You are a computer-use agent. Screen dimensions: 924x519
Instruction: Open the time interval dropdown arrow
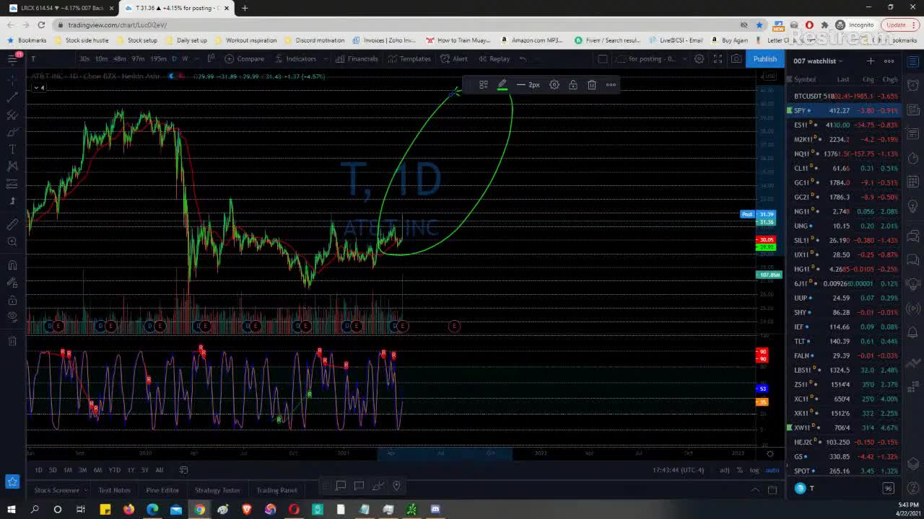tap(196, 59)
